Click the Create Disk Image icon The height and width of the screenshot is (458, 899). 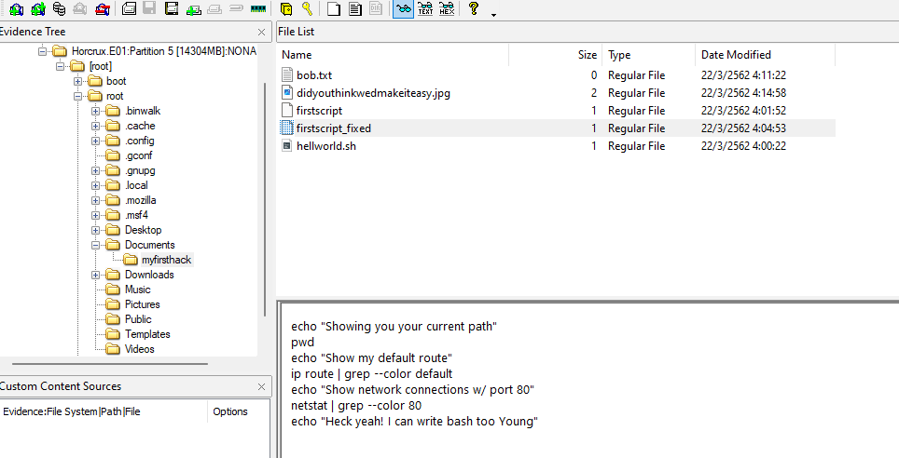129,8
